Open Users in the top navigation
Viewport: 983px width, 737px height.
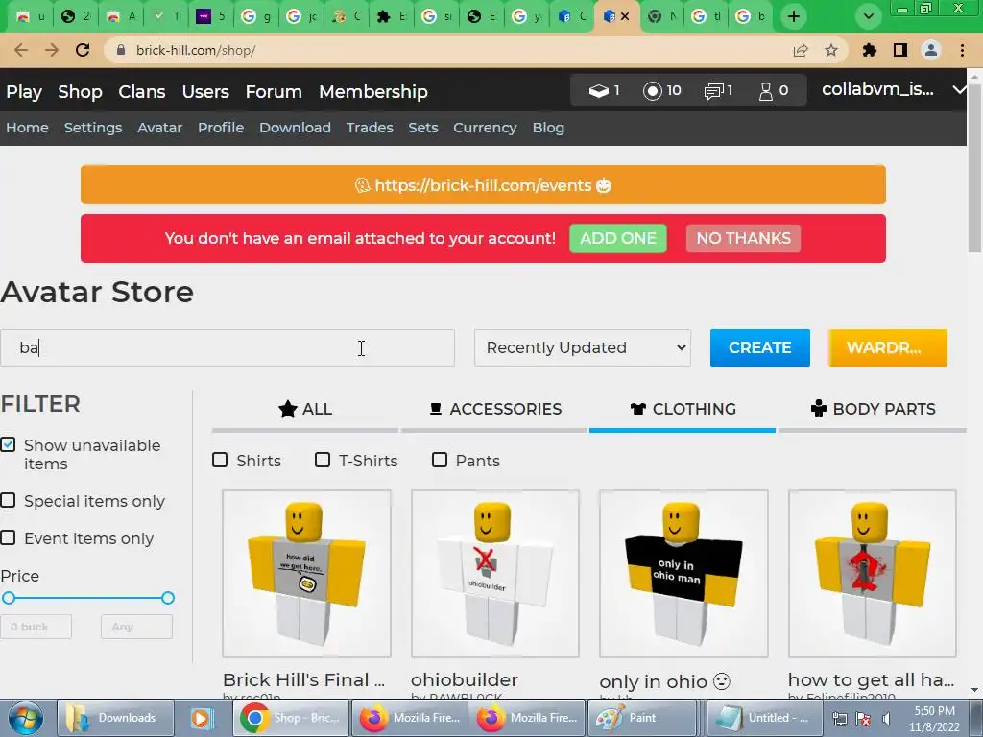[x=205, y=91]
